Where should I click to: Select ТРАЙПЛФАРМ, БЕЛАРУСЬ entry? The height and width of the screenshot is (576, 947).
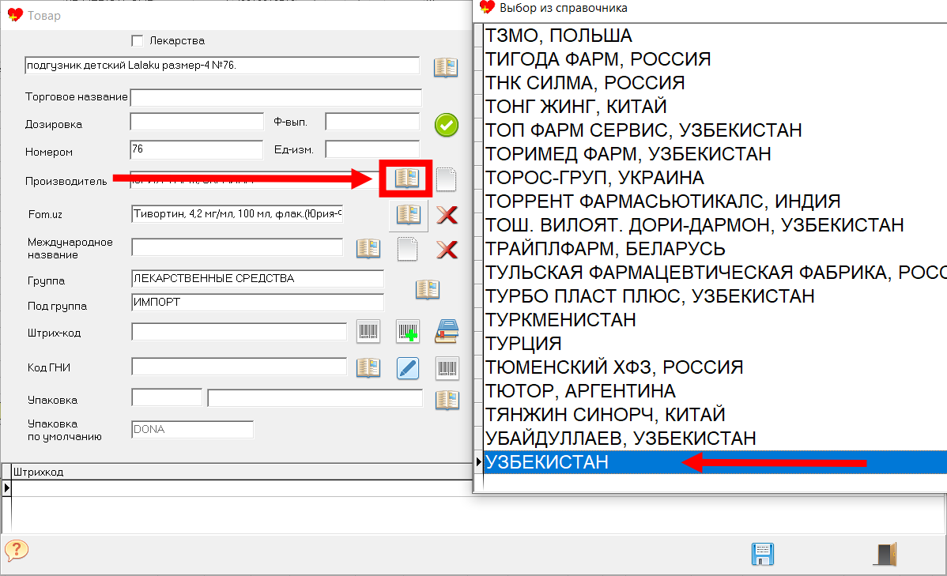pyautogui.click(x=715, y=249)
